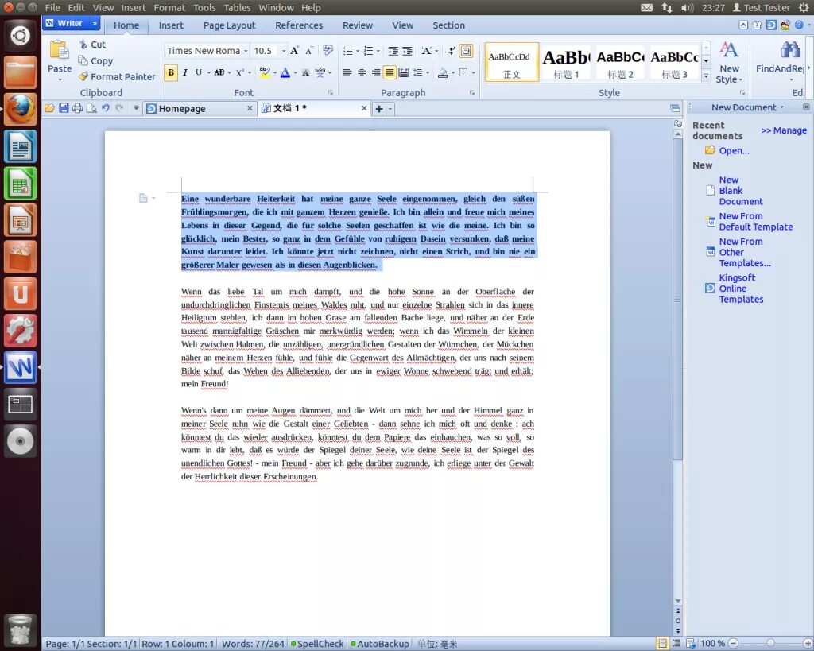Click the character shading icon
Screen dimensions: 814x651
306,72
